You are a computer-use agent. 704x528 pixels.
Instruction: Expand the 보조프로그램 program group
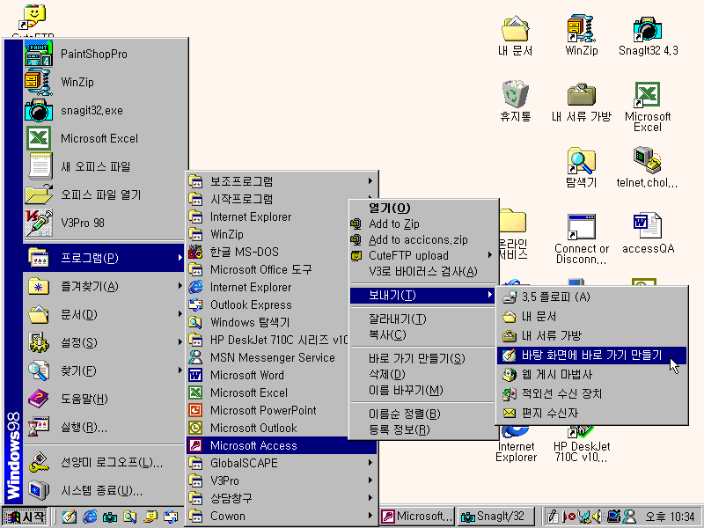coord(282,181)
